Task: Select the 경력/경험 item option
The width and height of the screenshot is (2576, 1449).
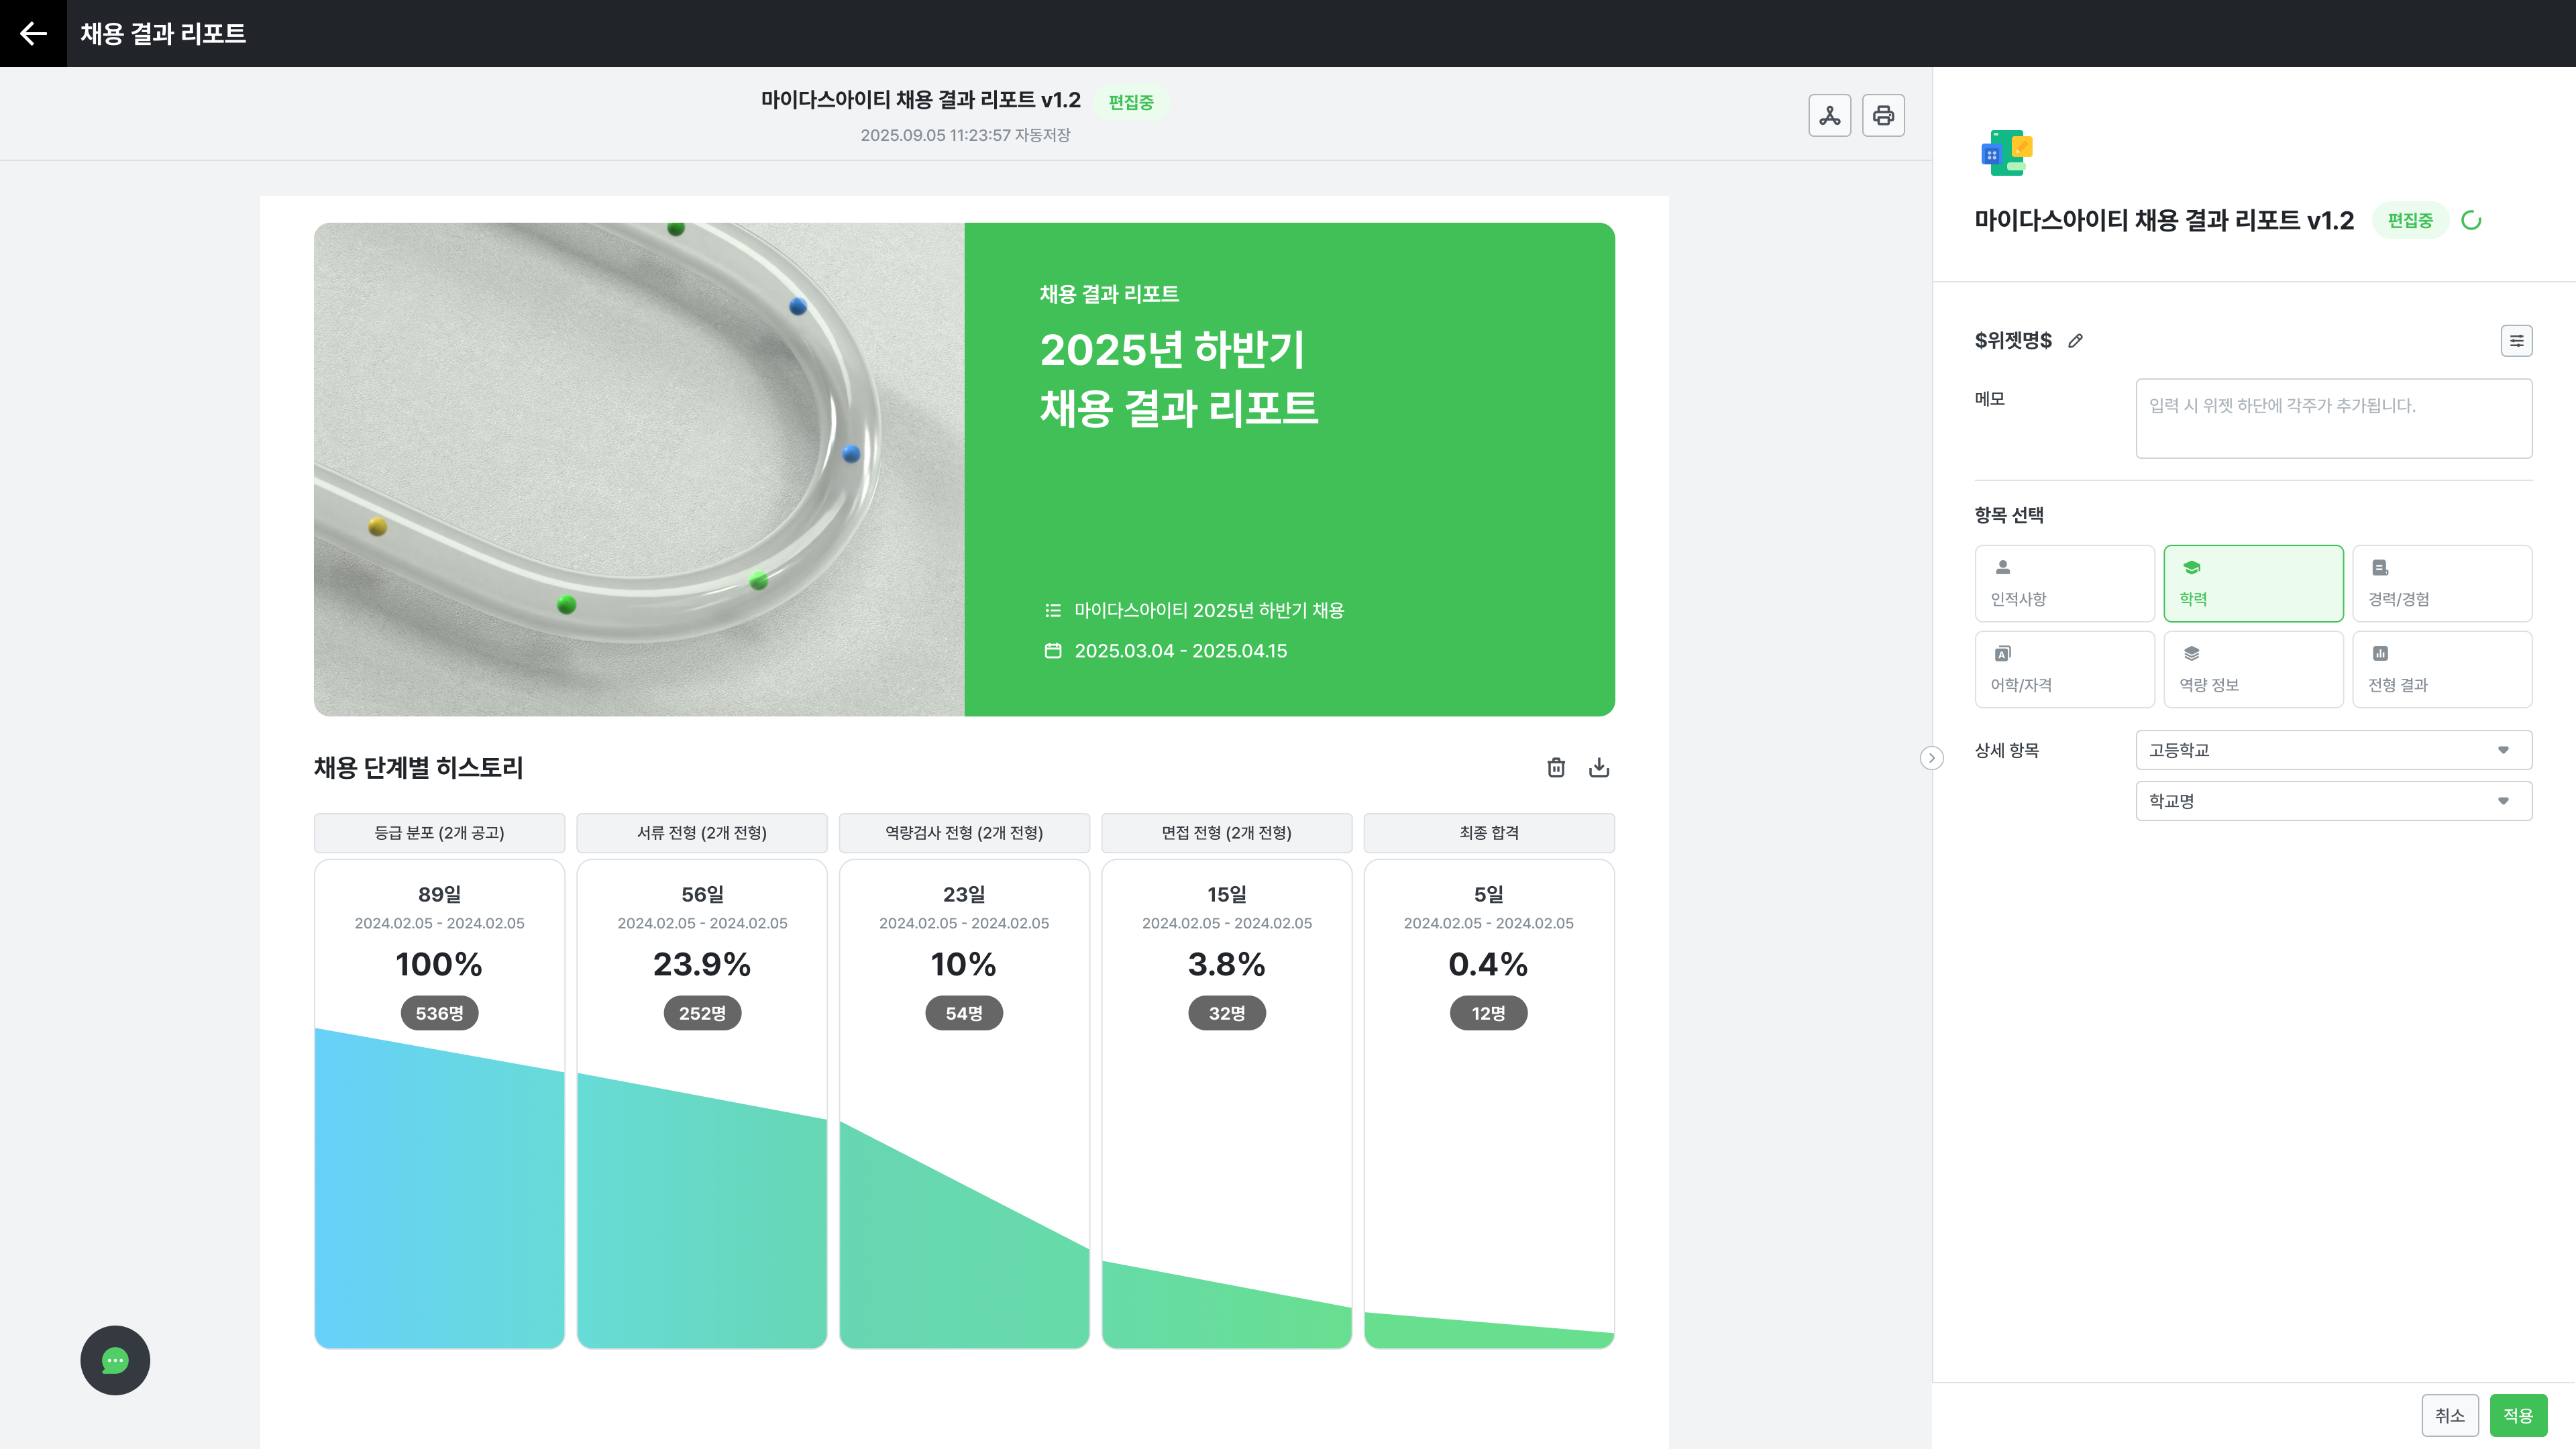Action: click(2441, 583)
